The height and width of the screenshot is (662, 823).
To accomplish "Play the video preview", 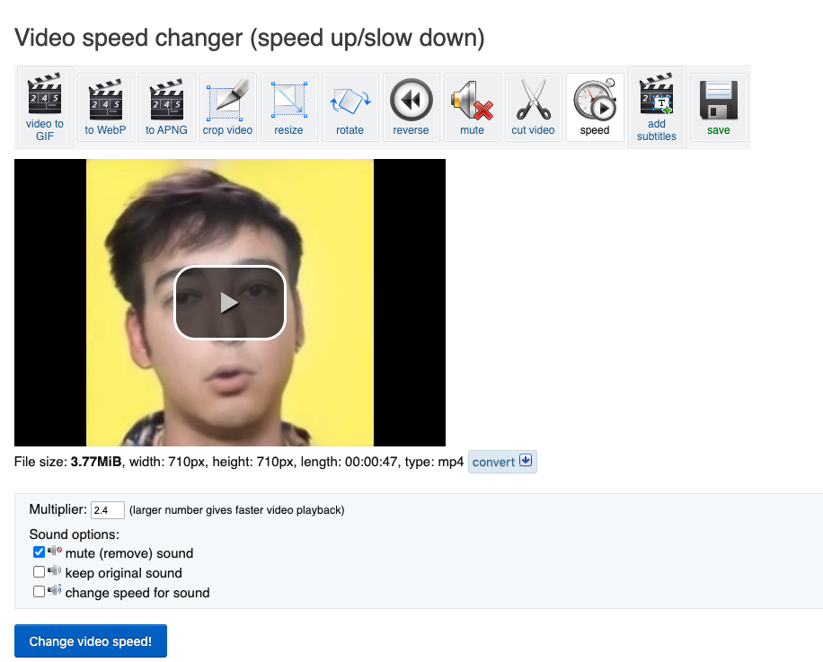I will (x=230, y=303).
